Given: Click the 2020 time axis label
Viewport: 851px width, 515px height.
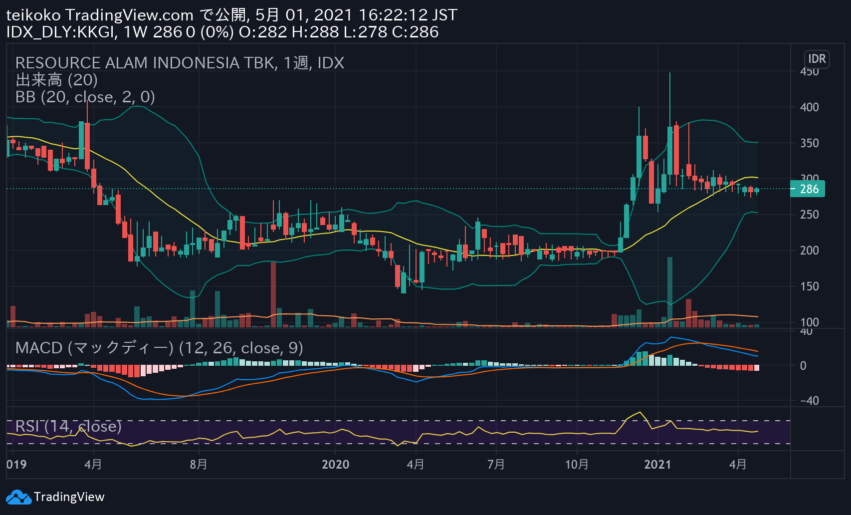Looking at the screenshot, I should click(x=335, y=465).
